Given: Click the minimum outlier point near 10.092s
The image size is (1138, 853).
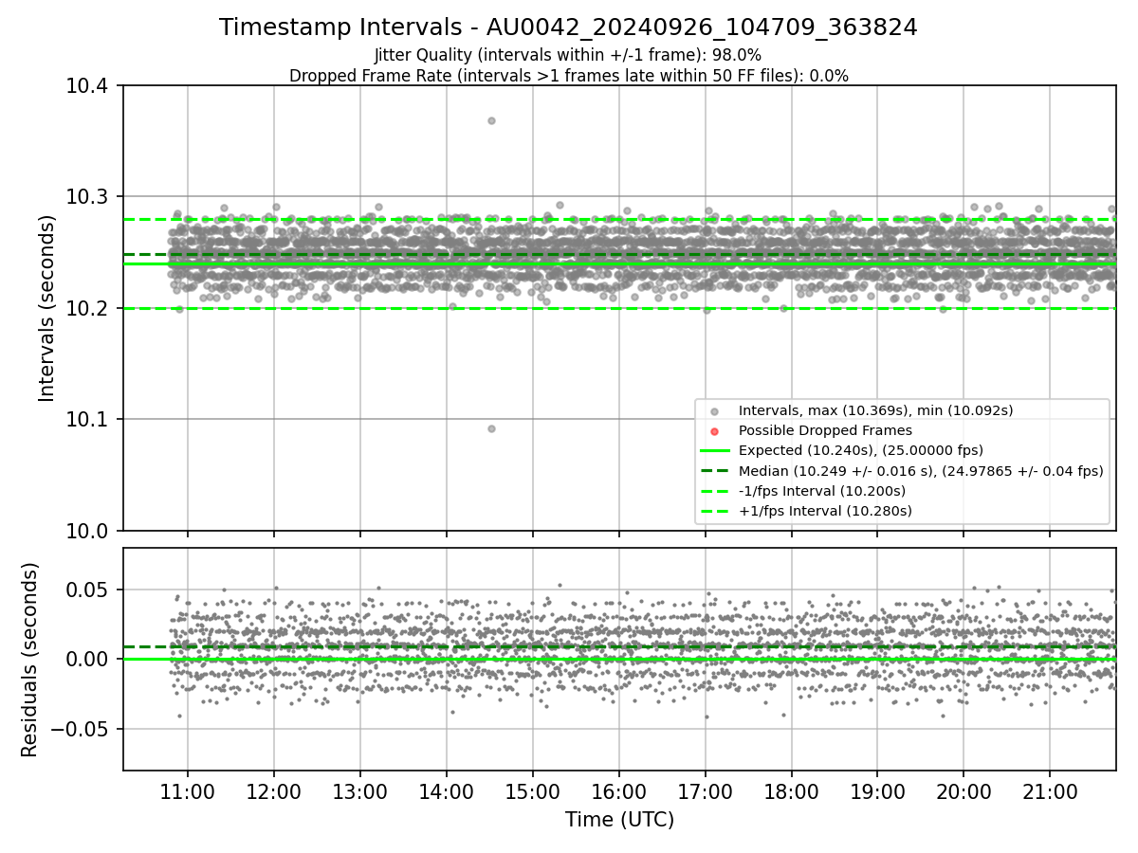Looking at the screenshot, I should click(491, 428).
